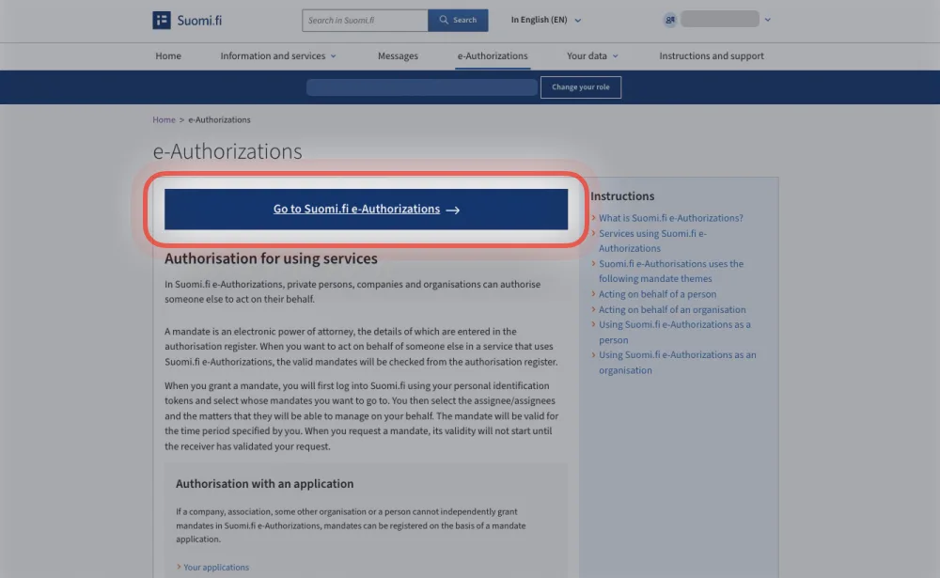Open Using Suomi.fi e-Authorizations as an organisation
940x578 pixels.
coord(678,362)
